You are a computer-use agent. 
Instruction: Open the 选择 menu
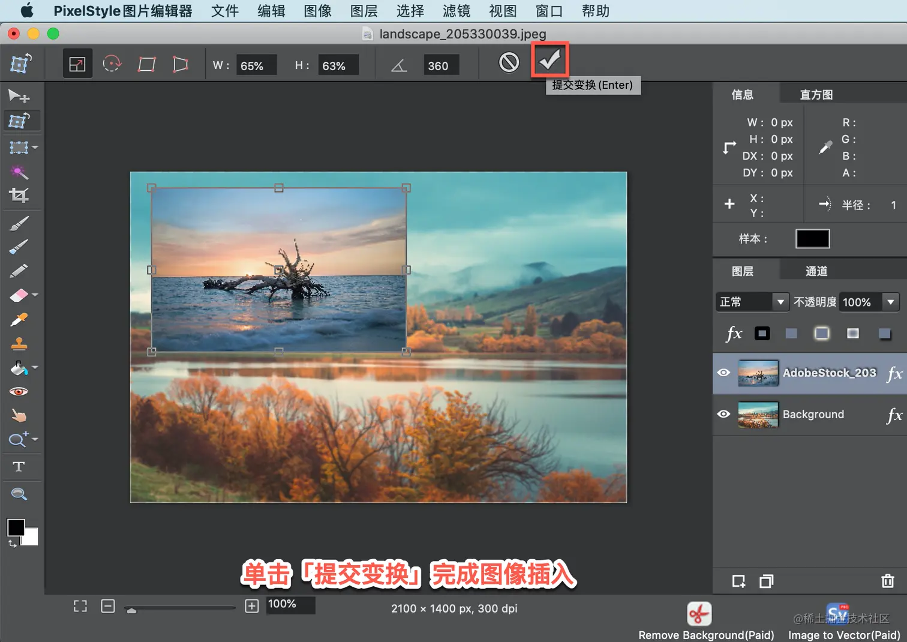pos(410,11)
